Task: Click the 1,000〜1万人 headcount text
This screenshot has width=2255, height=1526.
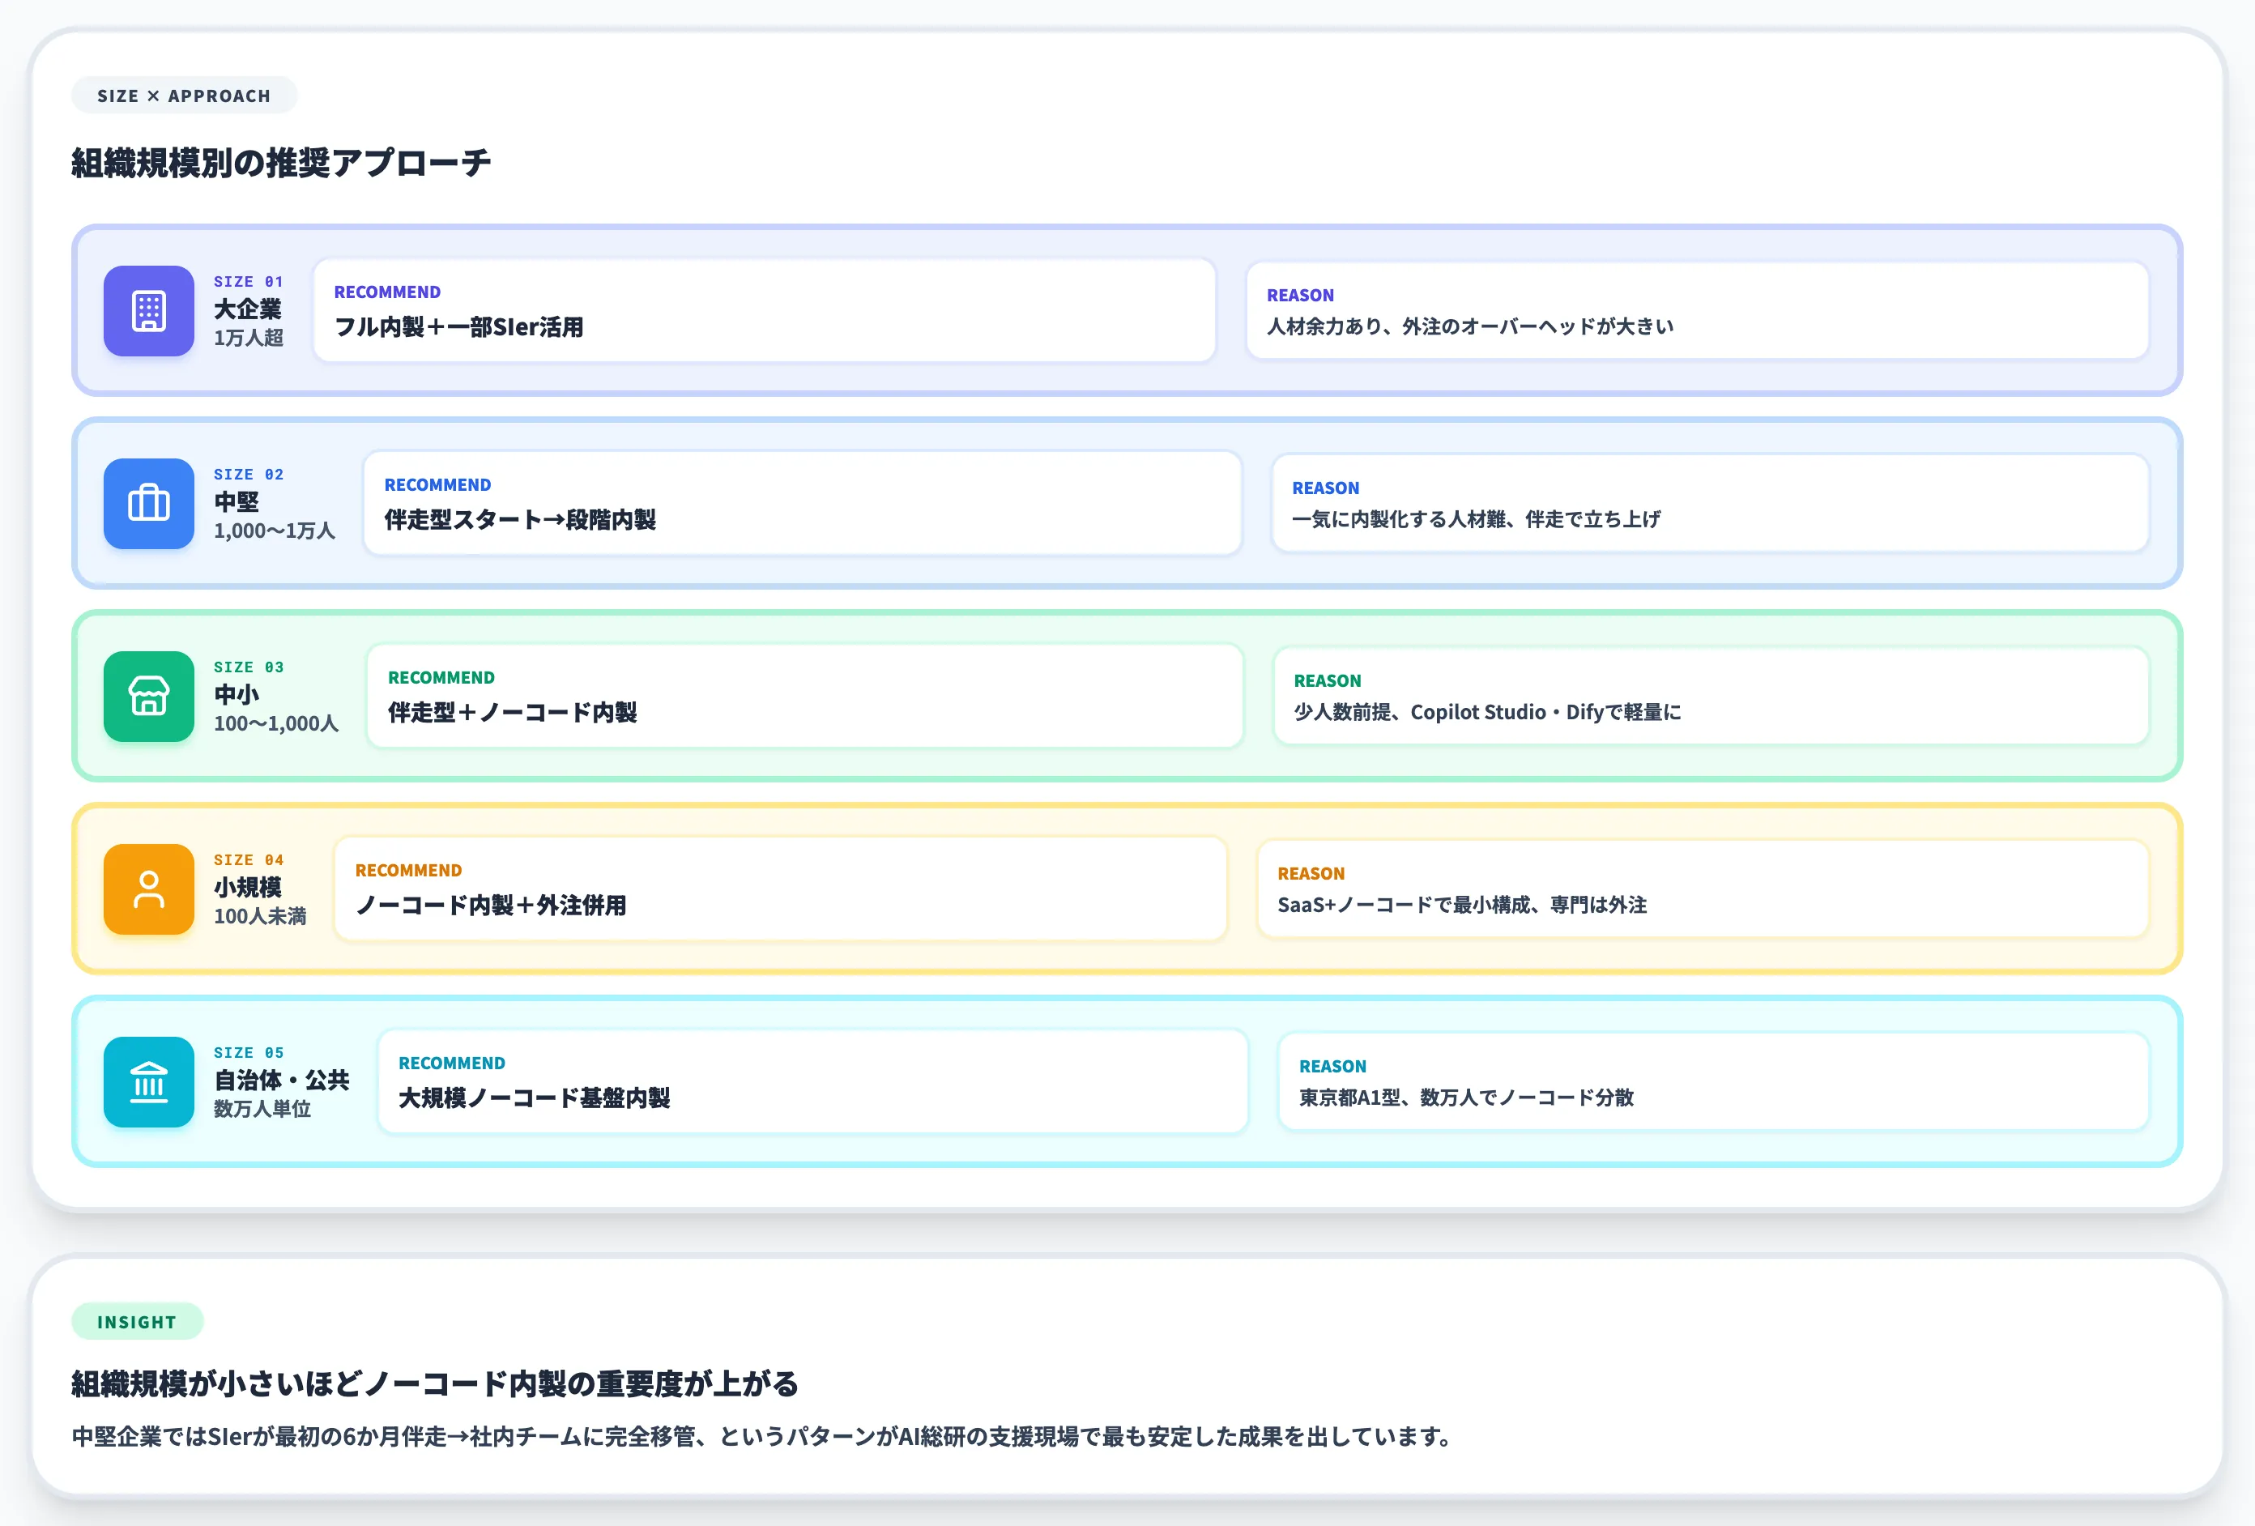Action: coord(275,531)
